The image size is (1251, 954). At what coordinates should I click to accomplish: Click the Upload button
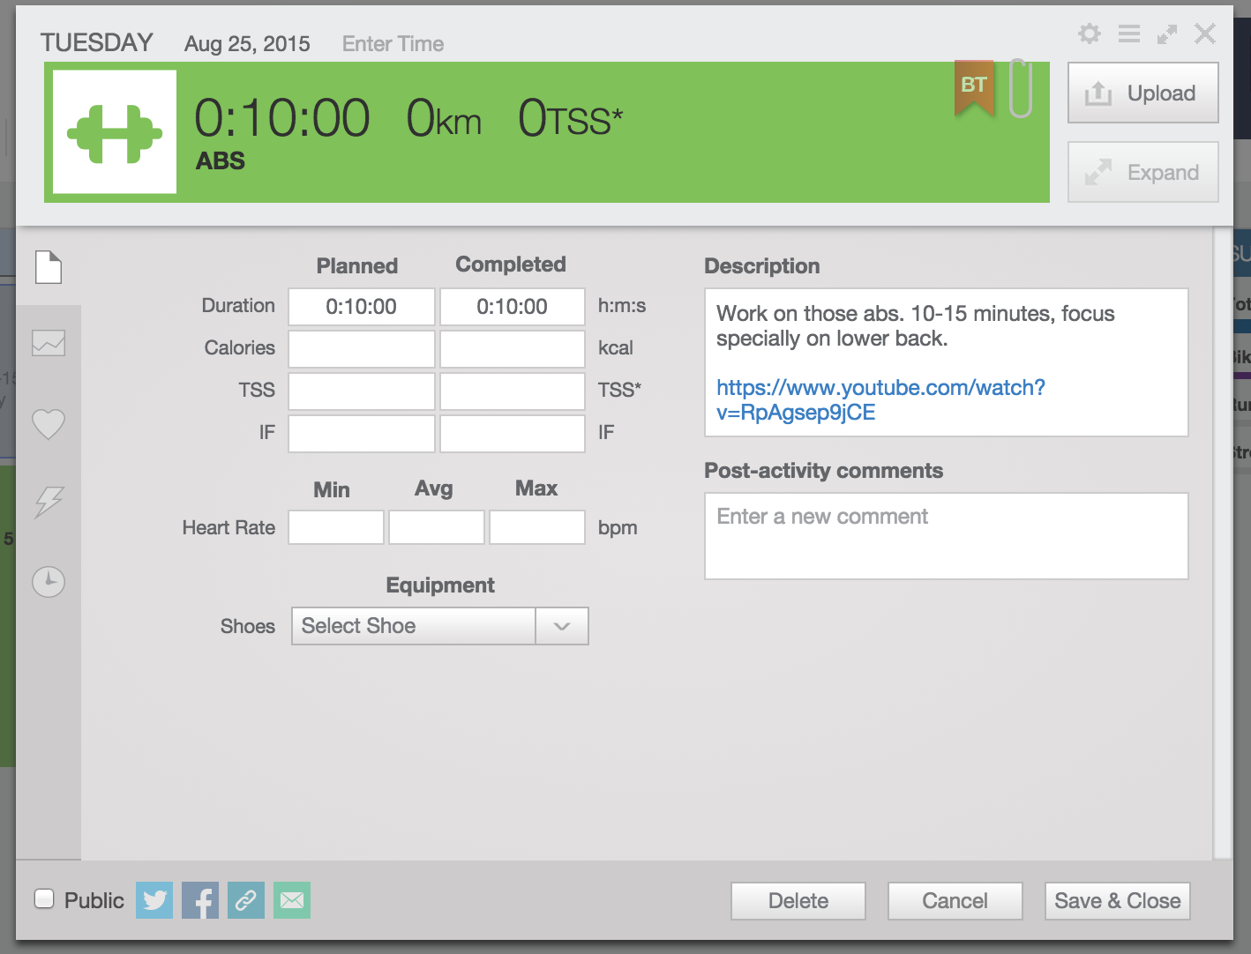[x=1143, y=93]
